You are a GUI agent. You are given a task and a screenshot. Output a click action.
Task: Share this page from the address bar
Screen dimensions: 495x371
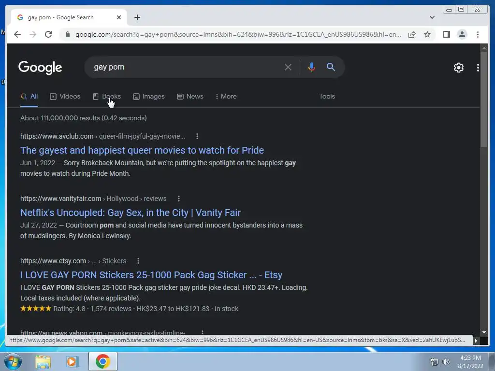(412, 34)
